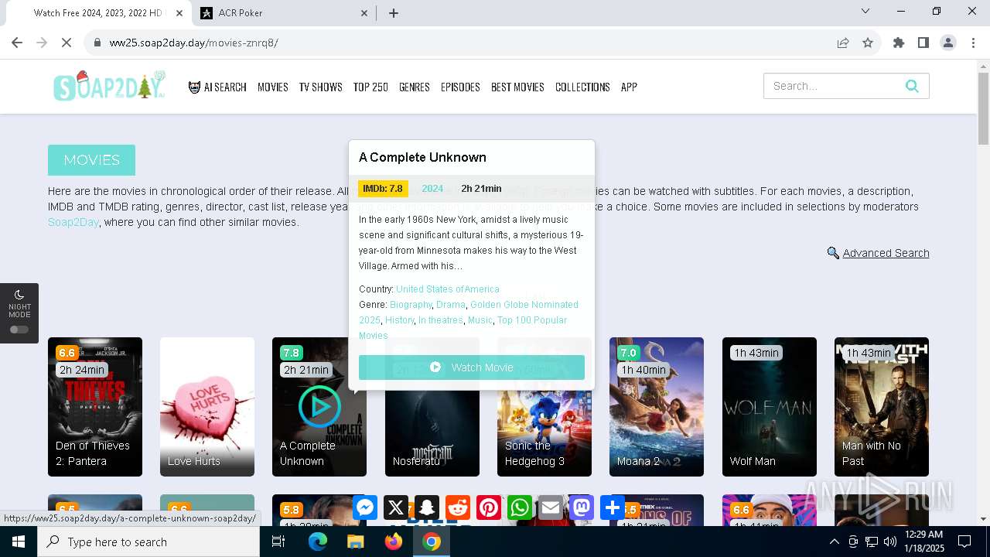This screenshot has width=990, height=557.
Task: Go to Episodes page
Action: pos(460,87)
